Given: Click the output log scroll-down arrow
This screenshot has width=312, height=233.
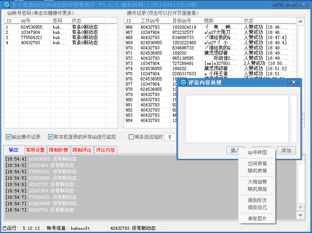Looking at the screenshot, I should (300, 215).
